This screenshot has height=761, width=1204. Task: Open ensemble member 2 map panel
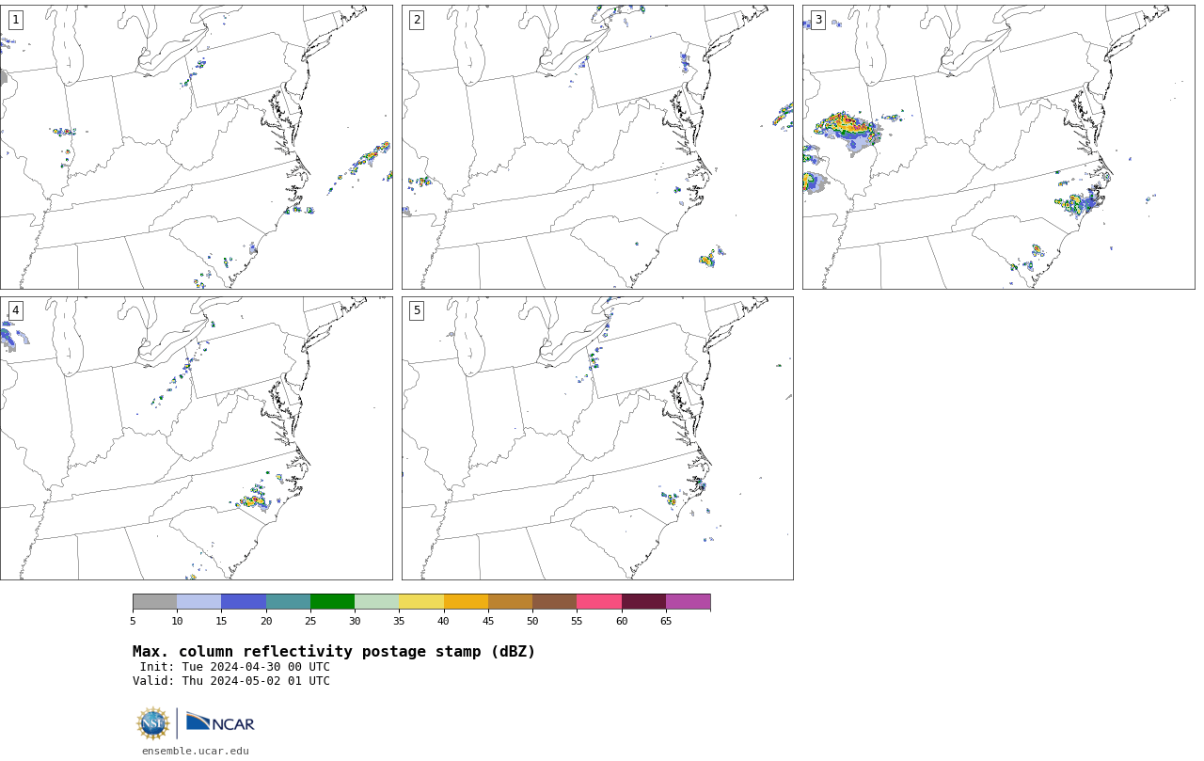pos(597,147)
